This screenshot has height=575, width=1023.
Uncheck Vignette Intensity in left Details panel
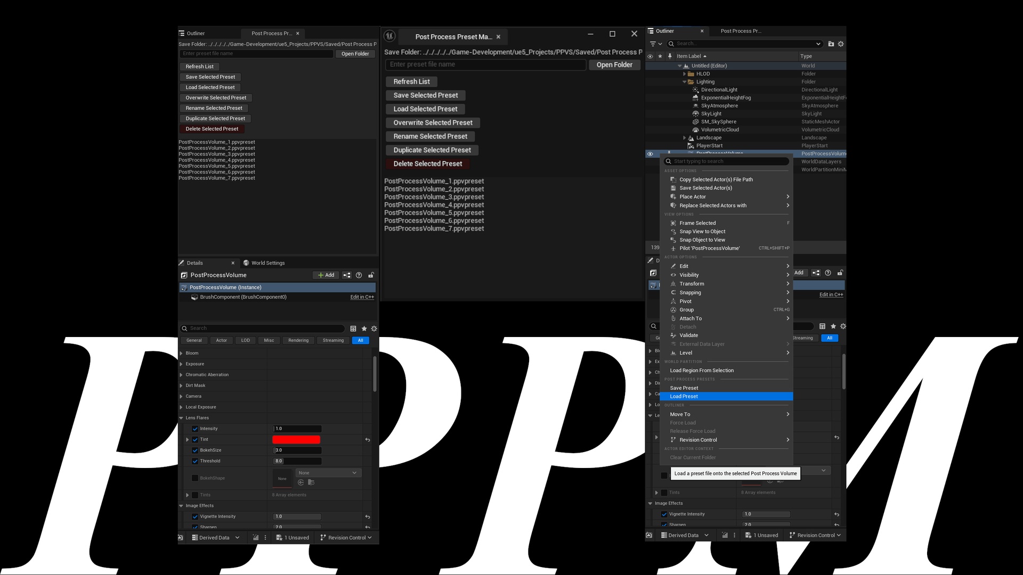click(x=195, y=516)
